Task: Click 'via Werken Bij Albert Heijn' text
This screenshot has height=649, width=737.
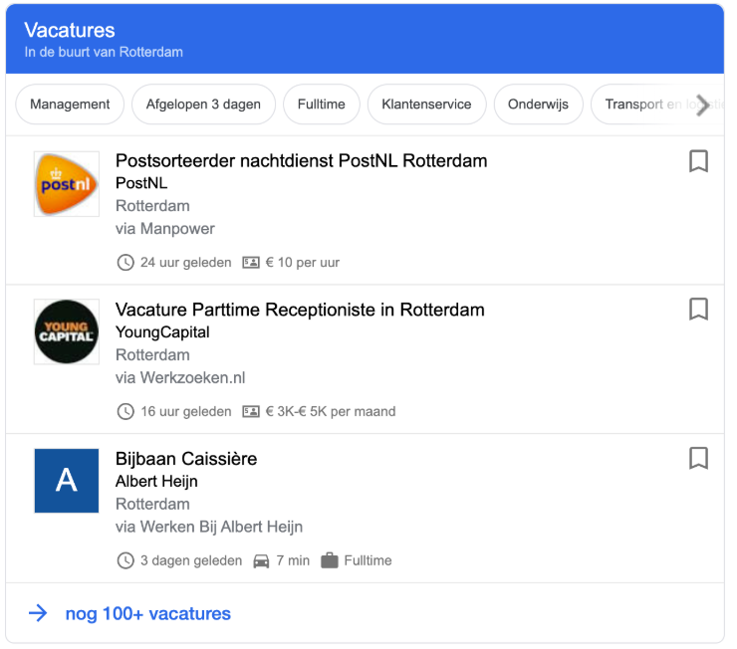Action: pyautogui.click(x=209, y=527)
